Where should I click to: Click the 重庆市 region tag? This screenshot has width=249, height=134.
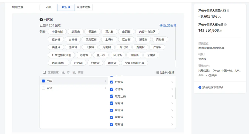pyautogui.click(x=101, y=55)
